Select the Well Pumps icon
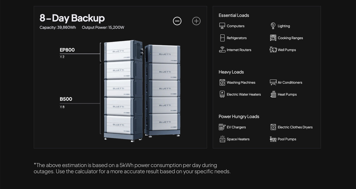 [273, 50]
